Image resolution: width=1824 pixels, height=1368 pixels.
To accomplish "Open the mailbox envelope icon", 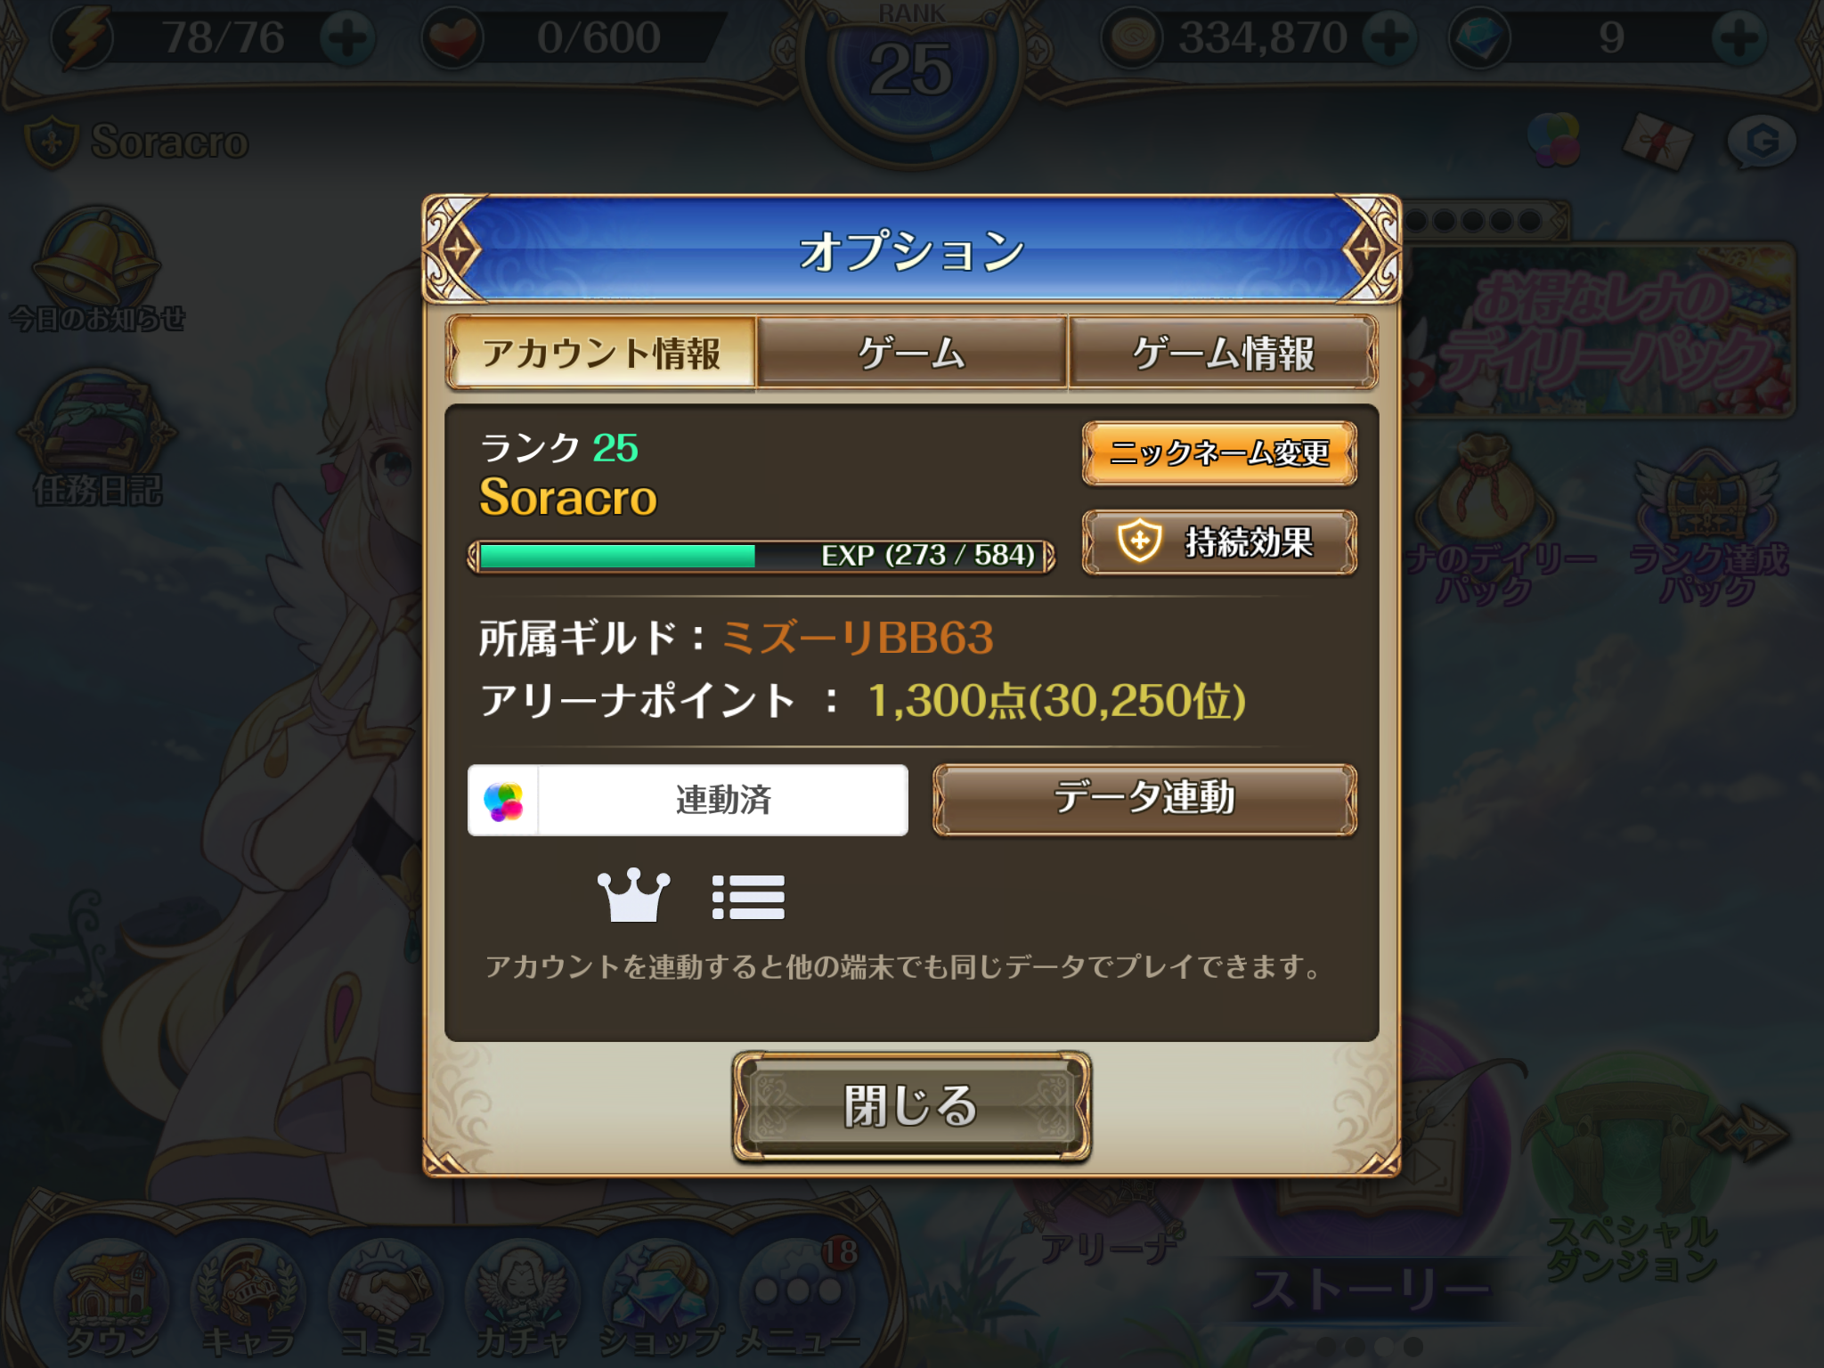I will tap(1657, 142).
